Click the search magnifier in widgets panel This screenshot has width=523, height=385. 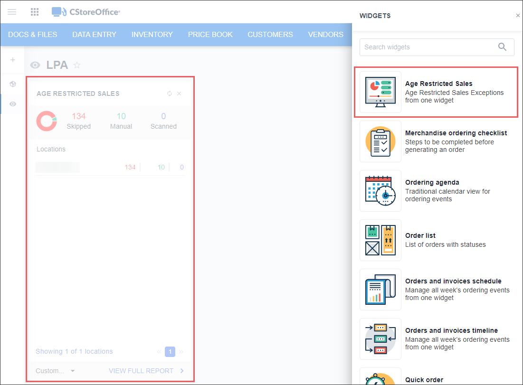502,47
